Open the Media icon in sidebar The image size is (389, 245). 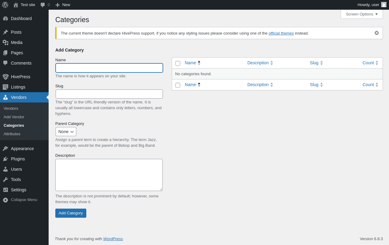tap(5, 42)
